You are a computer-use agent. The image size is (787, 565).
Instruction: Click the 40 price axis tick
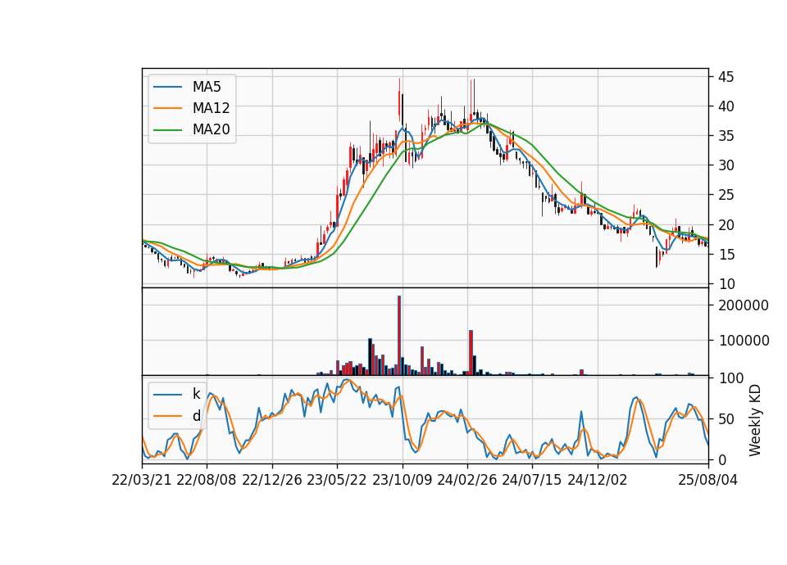(x=726, y=106)
